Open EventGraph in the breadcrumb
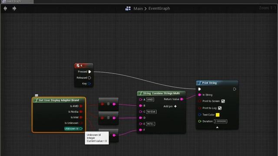278x156 pixels. click(159, 9)
